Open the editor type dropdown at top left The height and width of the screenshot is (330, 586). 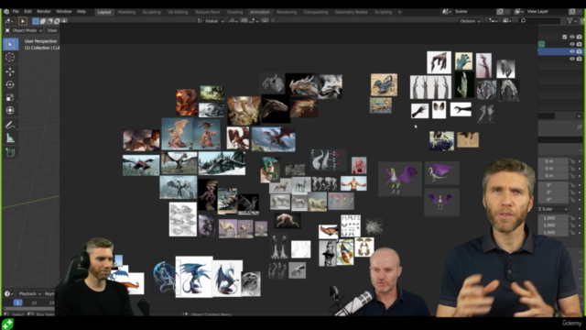[9, 21]
